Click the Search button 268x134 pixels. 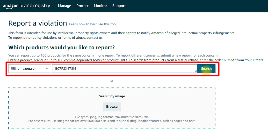click(206, 68)
